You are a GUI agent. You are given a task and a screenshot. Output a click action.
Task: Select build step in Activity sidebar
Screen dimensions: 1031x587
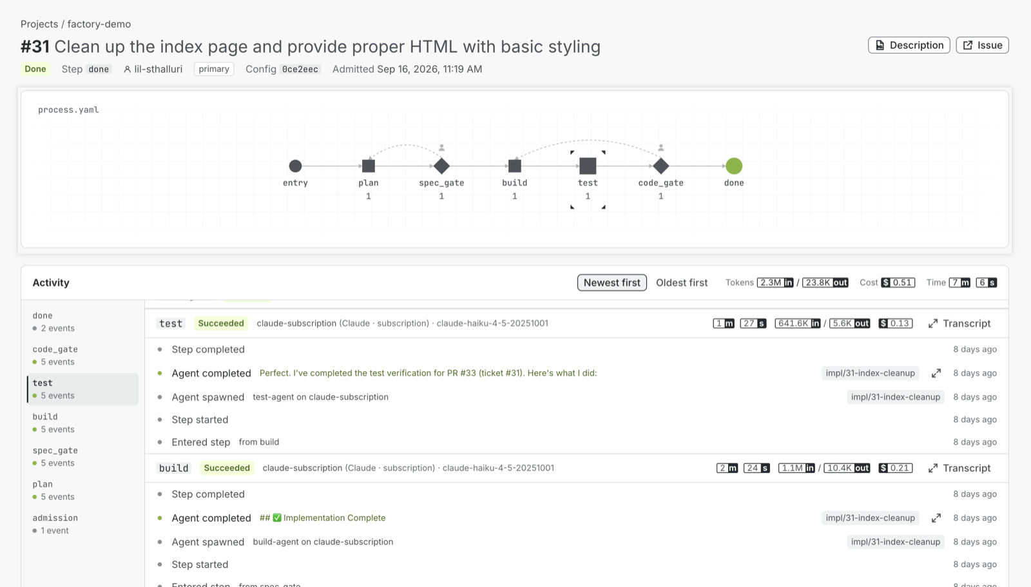click(82, 423)
